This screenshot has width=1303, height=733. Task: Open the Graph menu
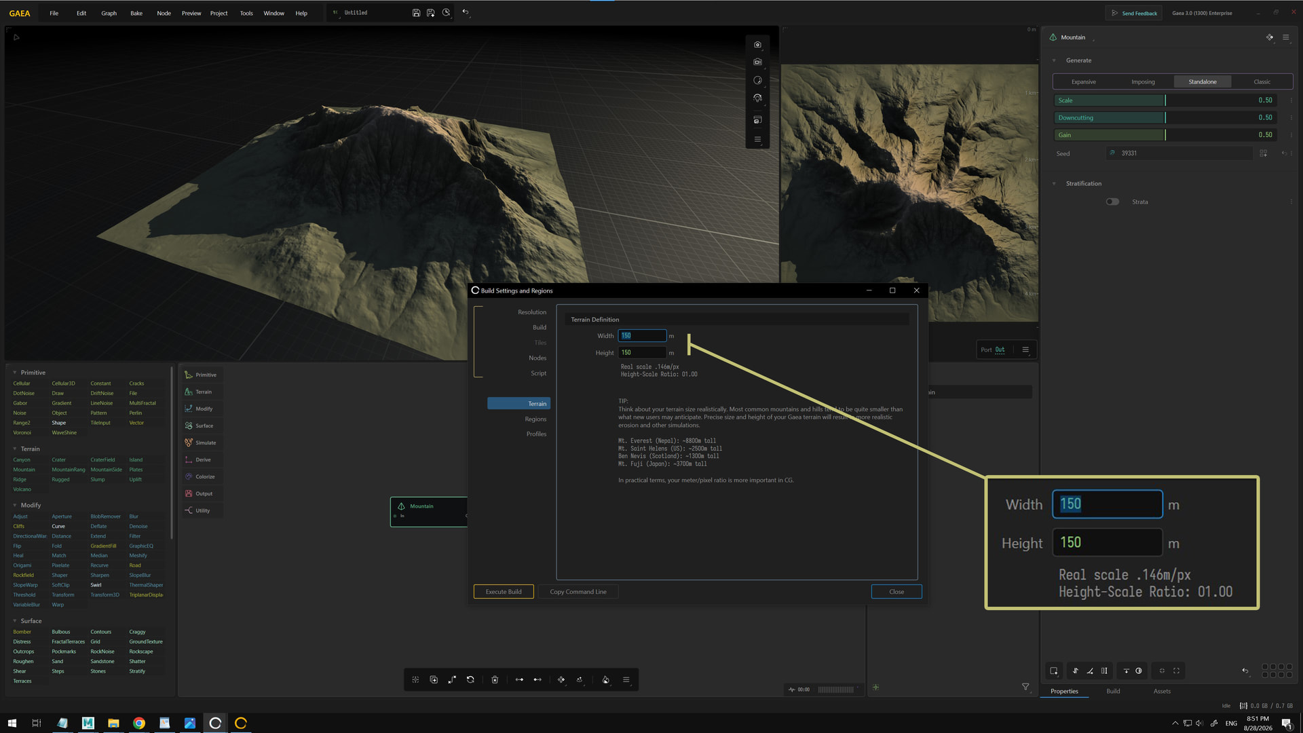click(x=109, y=13)
